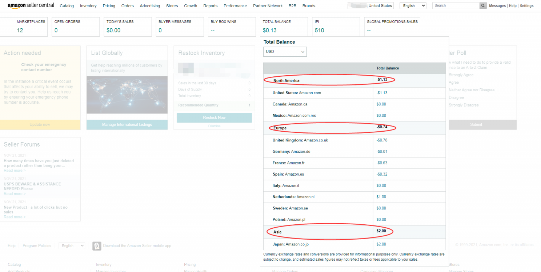
Task: Open the Partner Network menu
Action: 268,6
